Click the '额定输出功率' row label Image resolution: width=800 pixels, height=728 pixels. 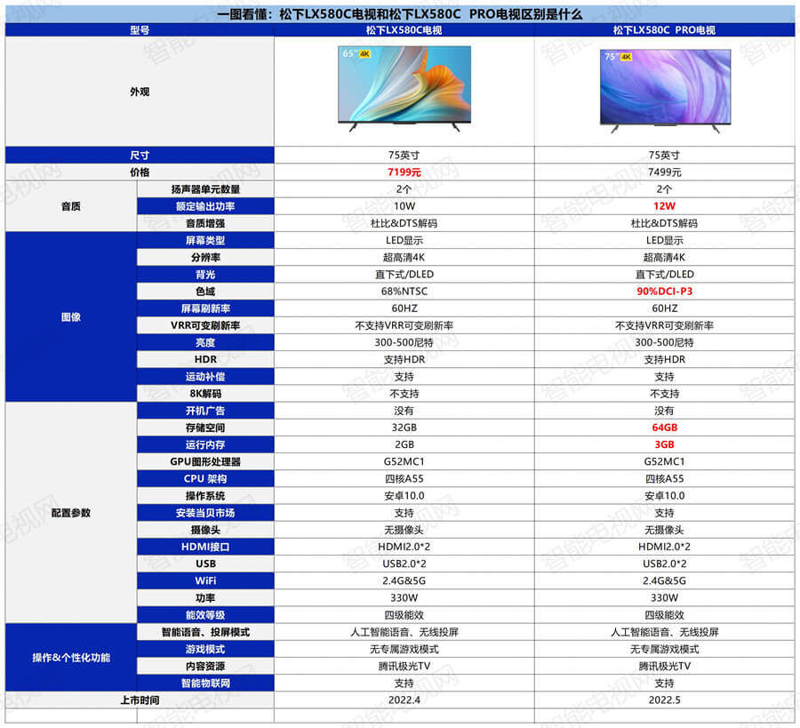coord(205,206)
